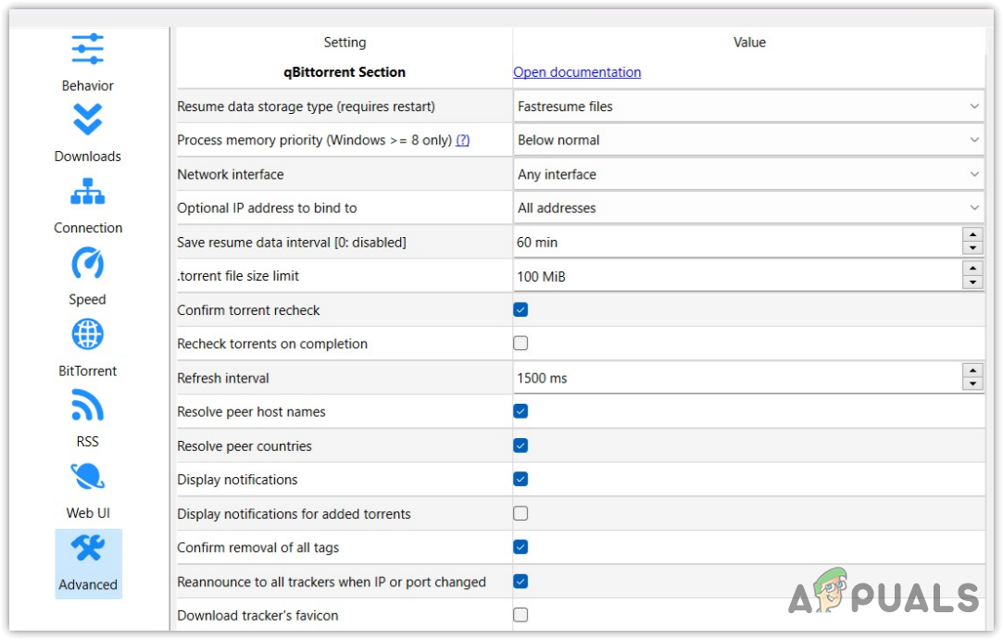The image size is (1003, 640).
Task: Select the Web UI planet icon
Action: click(87, 477)
